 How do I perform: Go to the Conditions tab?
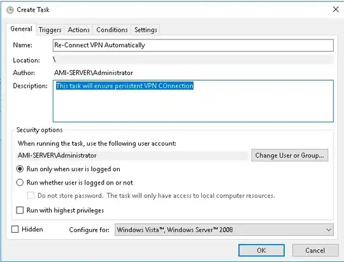click(x=112, y=30)
